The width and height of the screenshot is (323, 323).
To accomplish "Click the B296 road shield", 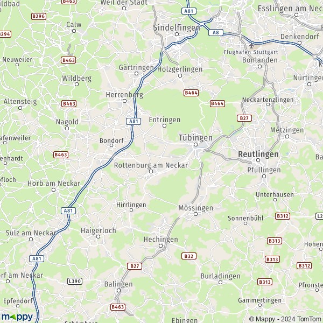I will point(39,16).
